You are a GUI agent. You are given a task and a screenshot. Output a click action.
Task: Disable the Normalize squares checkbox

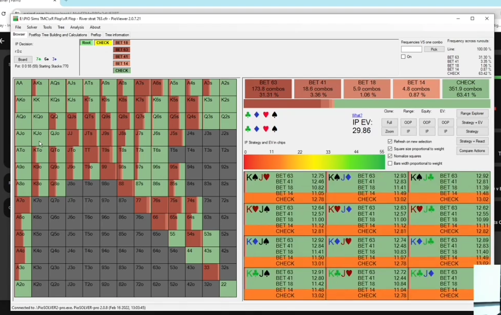[390, 156]
